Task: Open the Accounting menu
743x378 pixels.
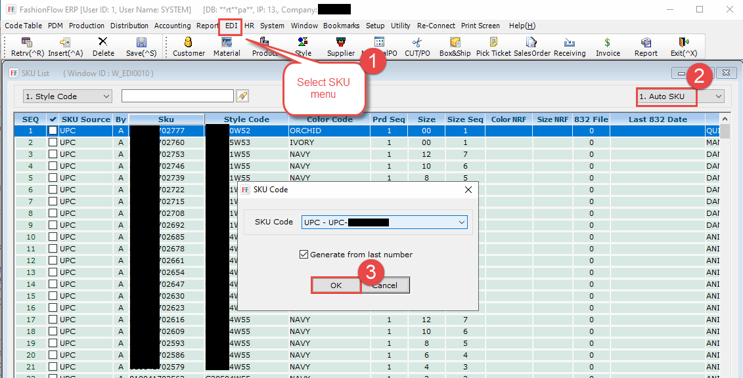Action: pyautogui.click(x=172, y=26)
